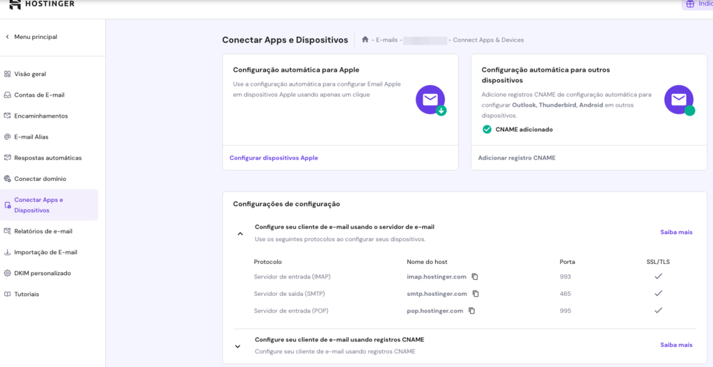Expand the CNAME records configuration section
713x367 pixels.
pyautogui.click(x=237, y=347)
